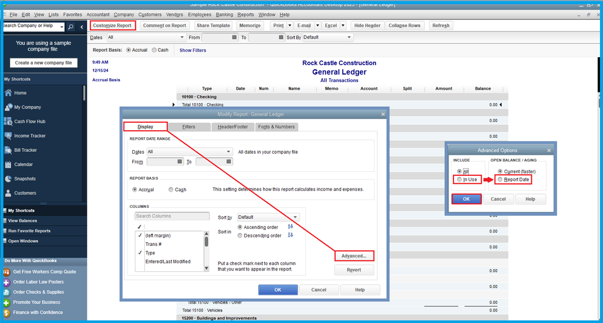The image size is (603, 323).
Task: Click the Show Filters link
Action: click(x=193, y=50)
